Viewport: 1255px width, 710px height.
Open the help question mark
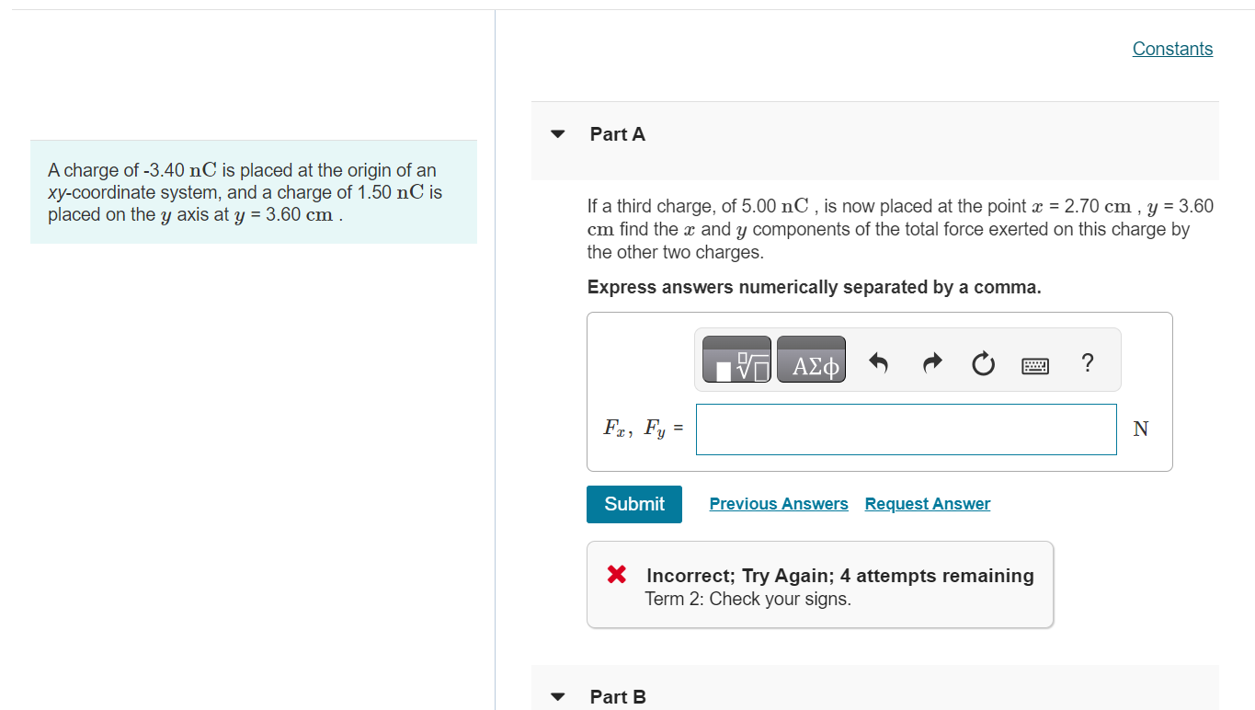tap(1088, 362)
